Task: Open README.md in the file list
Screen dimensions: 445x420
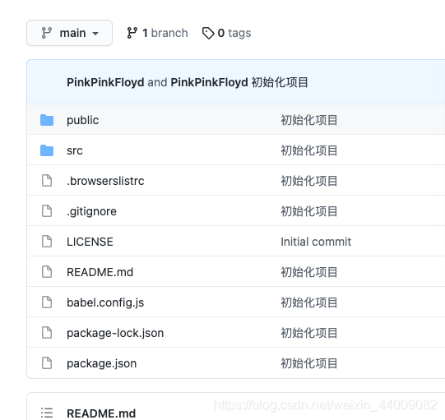Action: pyautogui.click(x=100, y=272)
